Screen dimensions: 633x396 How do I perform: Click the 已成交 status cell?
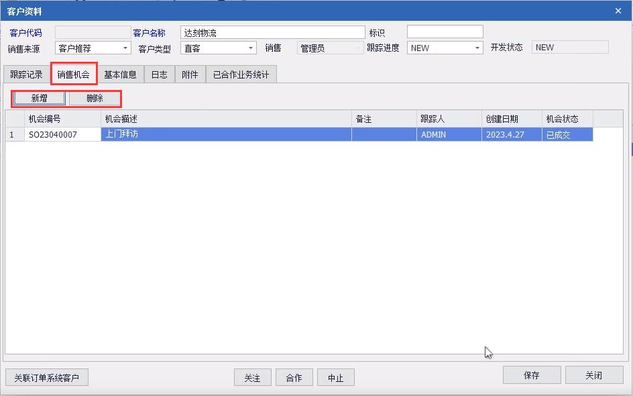567,134
